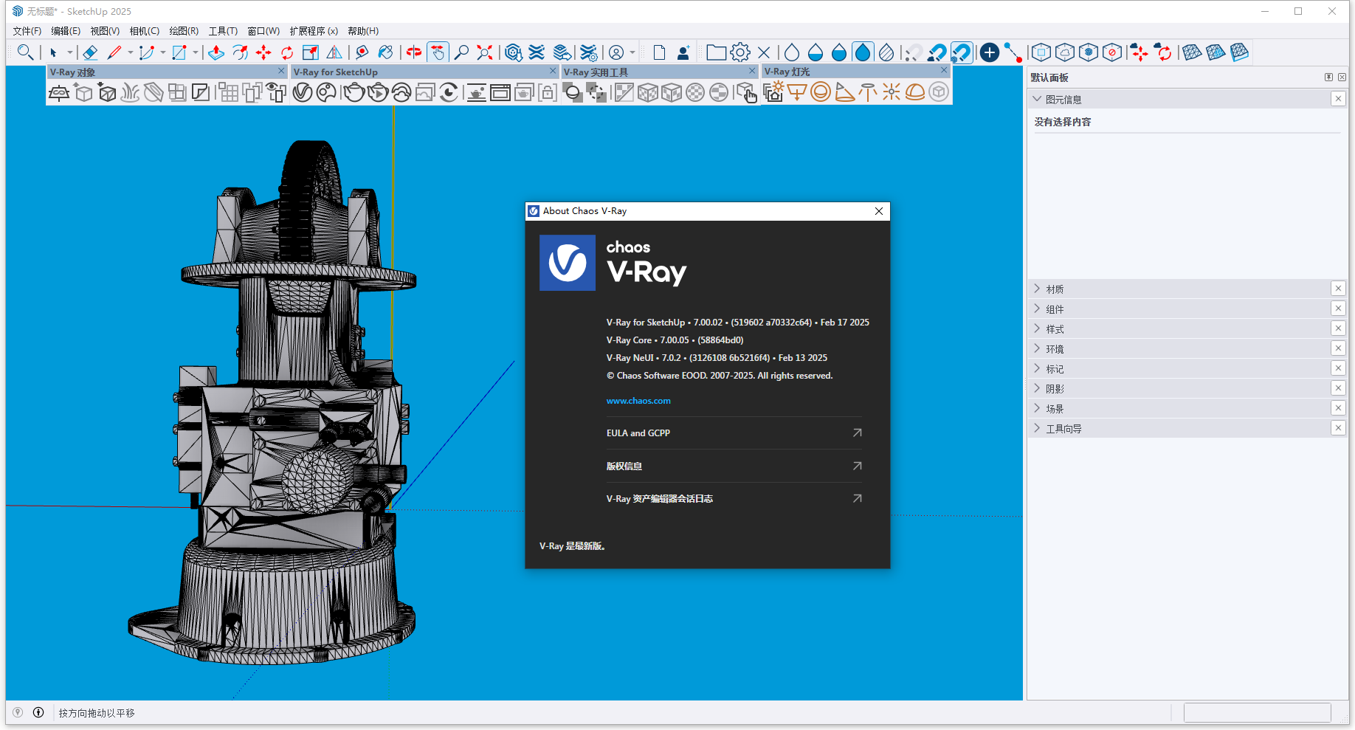Collapse the 图元信息 panel
Screen dimensions: 1355x730
[x=1037, y=99]
